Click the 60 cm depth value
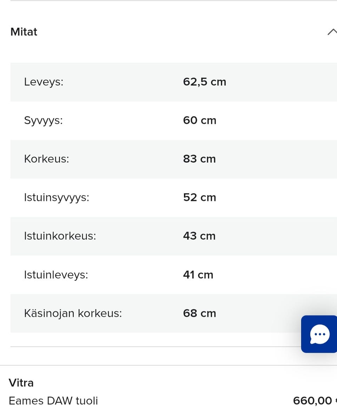This screenshot has width=337, height=416. (x=199, y=121)
